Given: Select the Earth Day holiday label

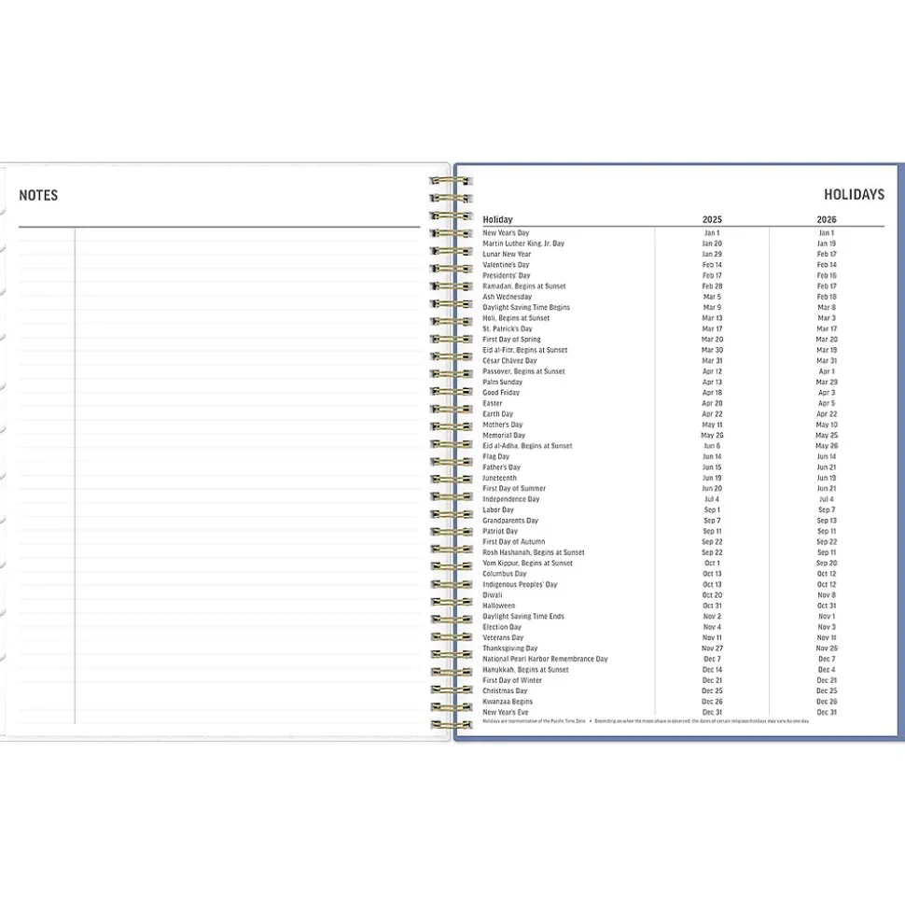Looking at the screenshot, I should tap(497, 414).
